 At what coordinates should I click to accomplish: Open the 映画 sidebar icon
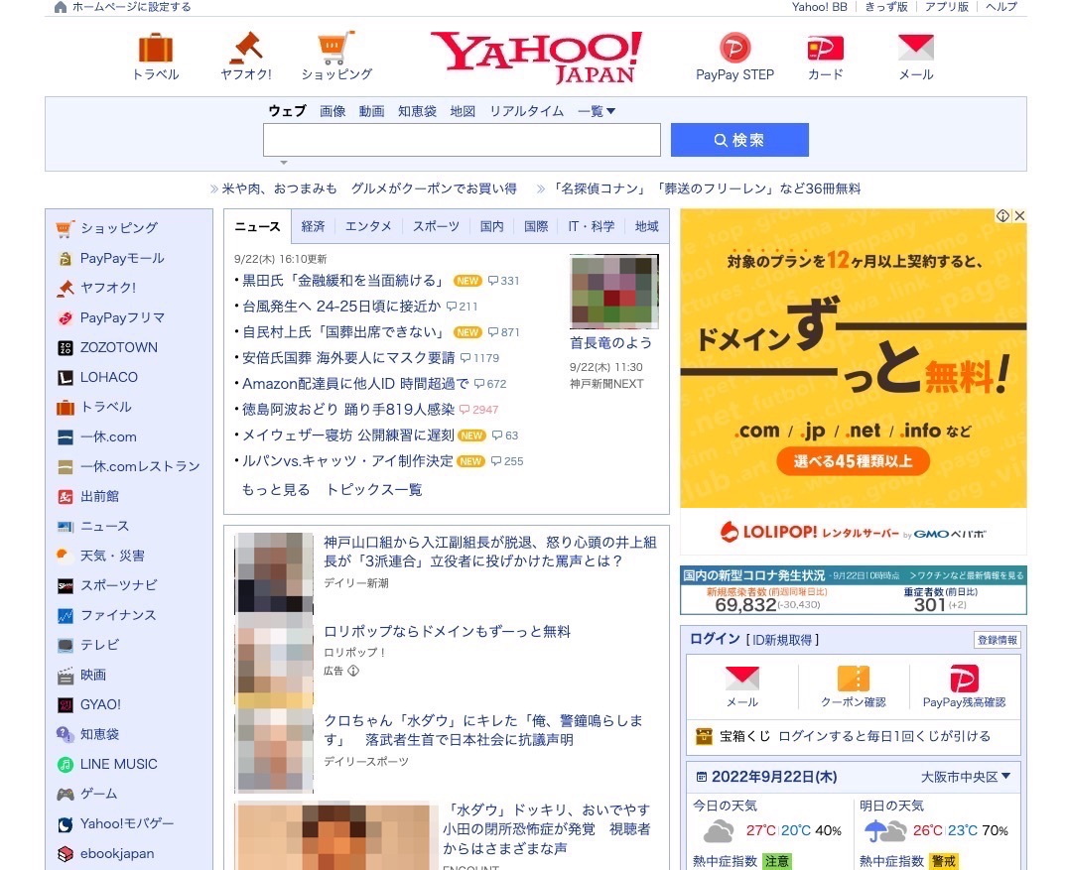66,676
